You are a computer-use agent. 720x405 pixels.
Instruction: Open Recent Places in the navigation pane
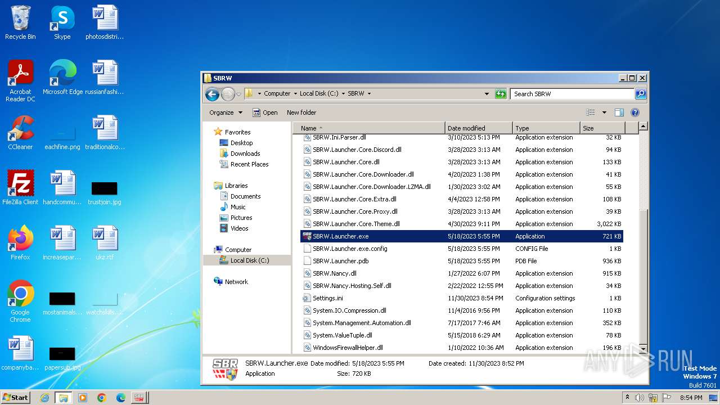click(249, 164)
